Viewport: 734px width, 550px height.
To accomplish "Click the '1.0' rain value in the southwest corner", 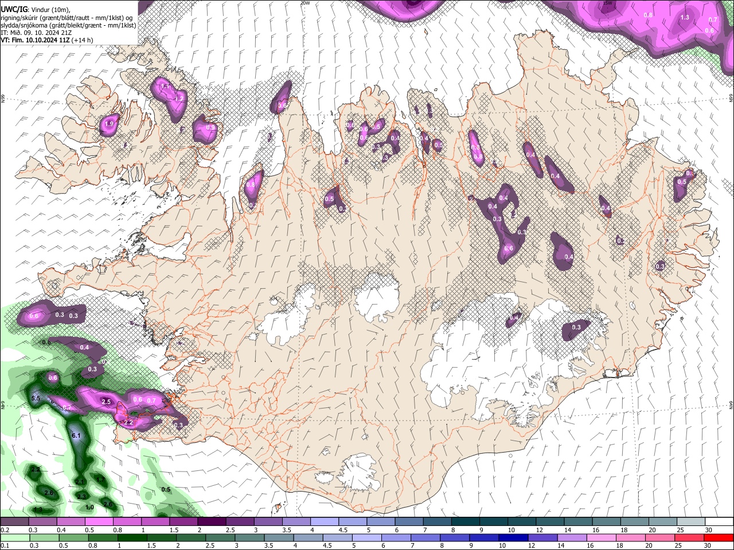I will 89,507.
